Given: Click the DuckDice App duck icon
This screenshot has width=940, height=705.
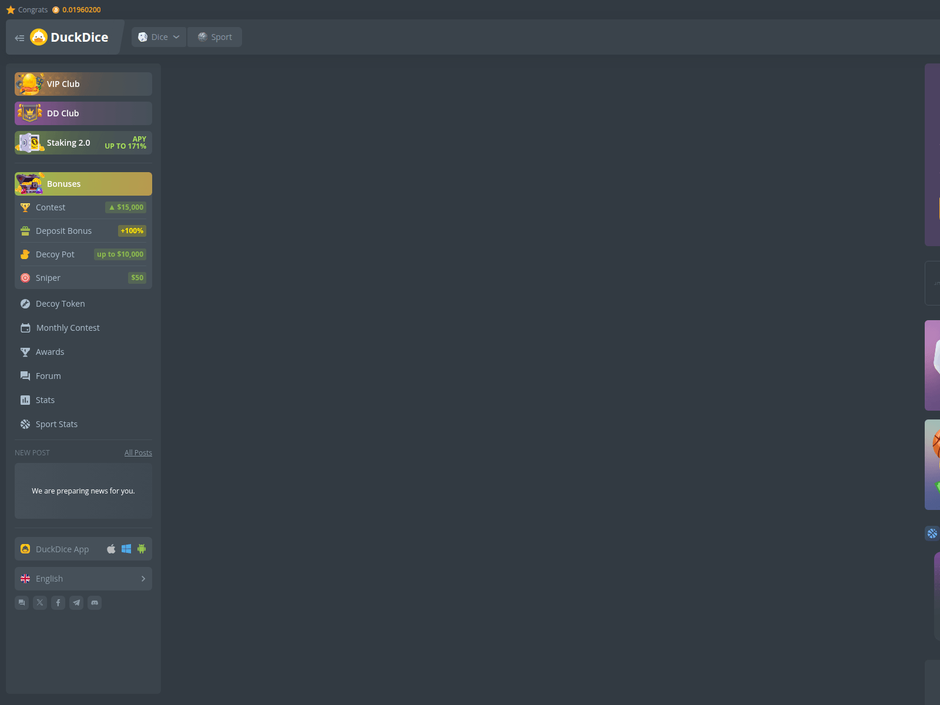Looking at the screenshot, I should [x=25, y=549].
